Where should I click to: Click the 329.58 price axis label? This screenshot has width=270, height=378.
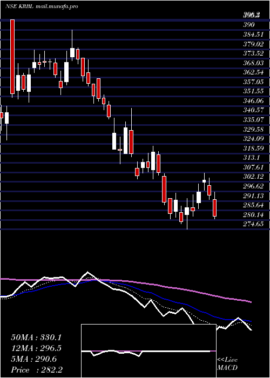[x=253, y=130]
